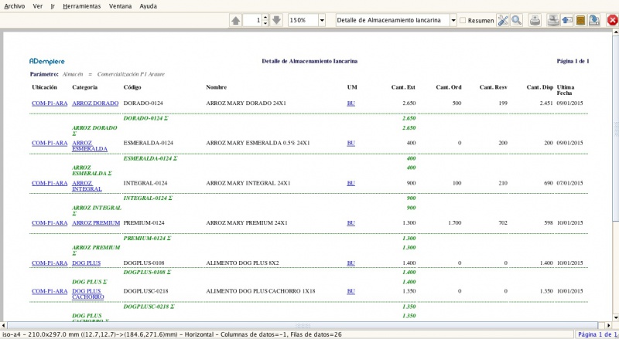Toggle the Resumen checkbox
The image size is (619, 339).
[x=463, y=20]
